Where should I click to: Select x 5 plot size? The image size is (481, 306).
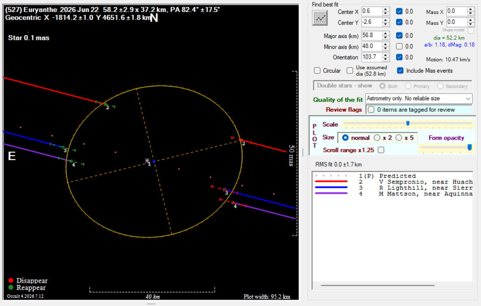399,138
